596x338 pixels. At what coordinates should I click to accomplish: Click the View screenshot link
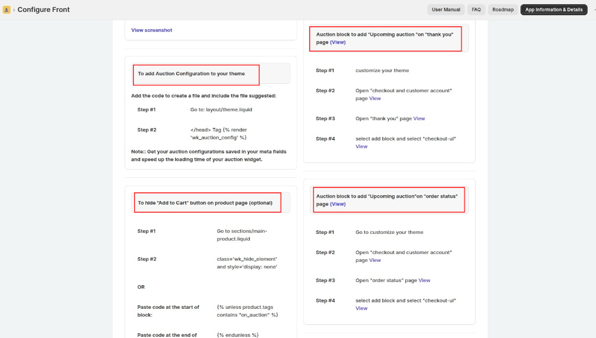[151, 30]
